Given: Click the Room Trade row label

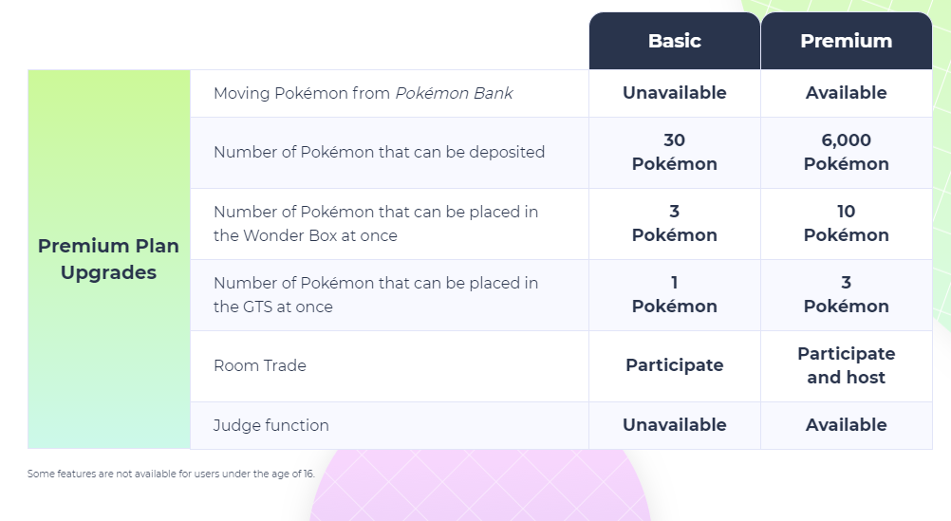Looking at the screenshot, I should pos(260,365).
